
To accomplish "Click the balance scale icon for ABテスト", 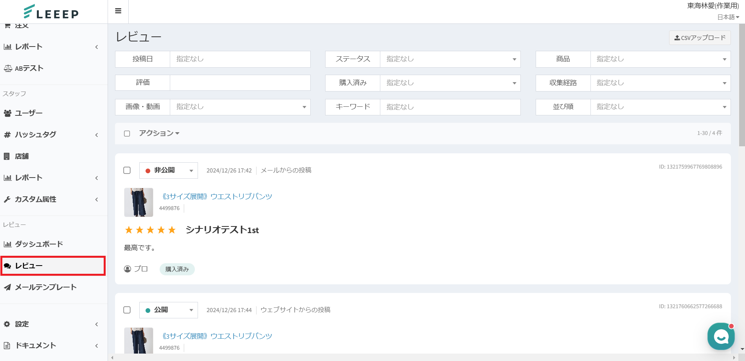I will tap(8, 68).
